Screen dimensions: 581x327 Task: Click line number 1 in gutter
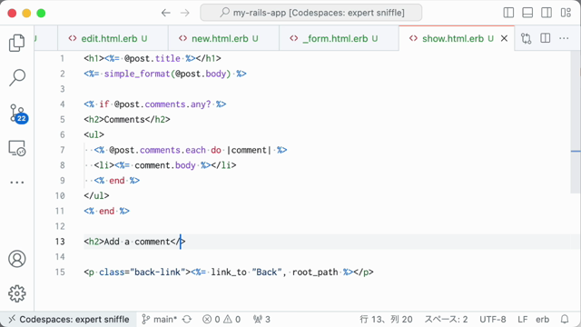click(63, 58)
